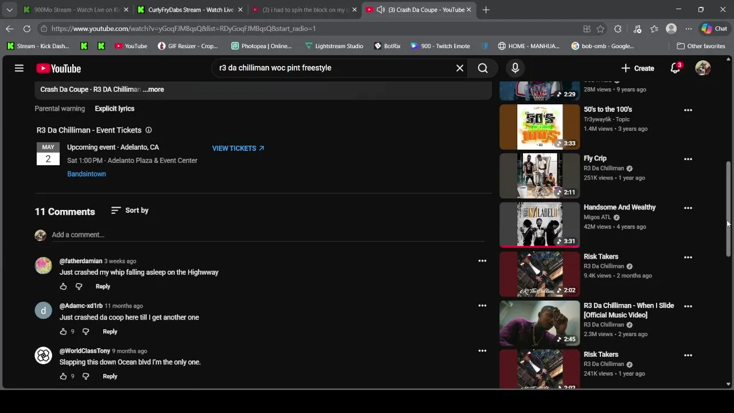Open the tab search dropdown arrow

9,10
